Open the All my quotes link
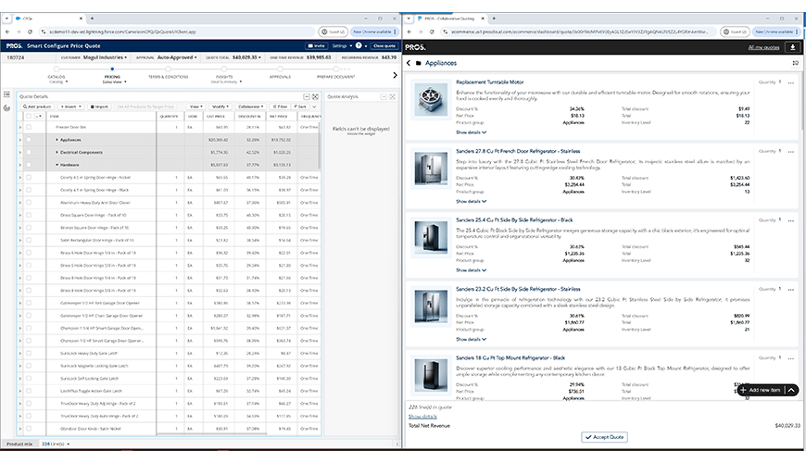 point(764,47)
